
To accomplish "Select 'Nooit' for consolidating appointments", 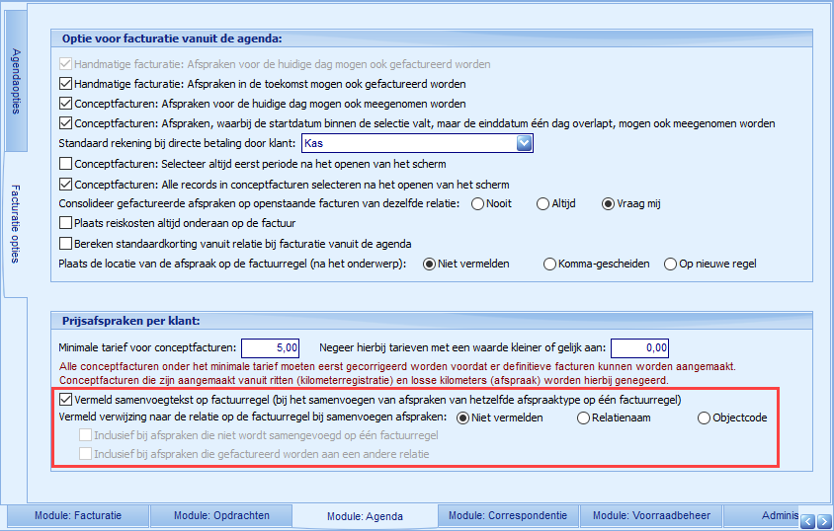I will (x=478, y=204).
